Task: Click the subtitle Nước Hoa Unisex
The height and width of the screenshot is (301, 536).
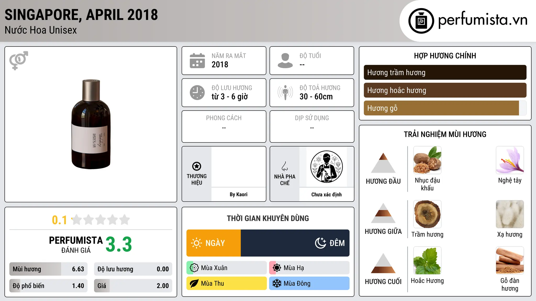Action: coord(41,30)
